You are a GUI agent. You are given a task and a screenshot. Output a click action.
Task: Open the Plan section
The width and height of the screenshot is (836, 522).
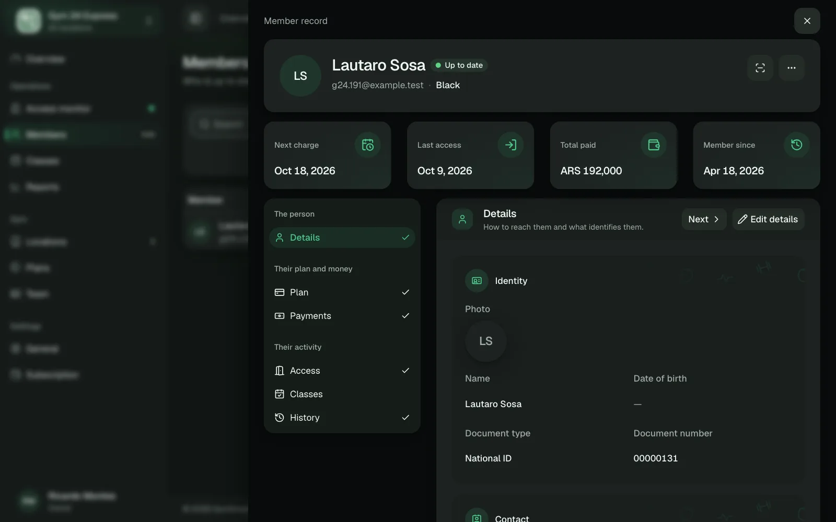coord(342,292)
